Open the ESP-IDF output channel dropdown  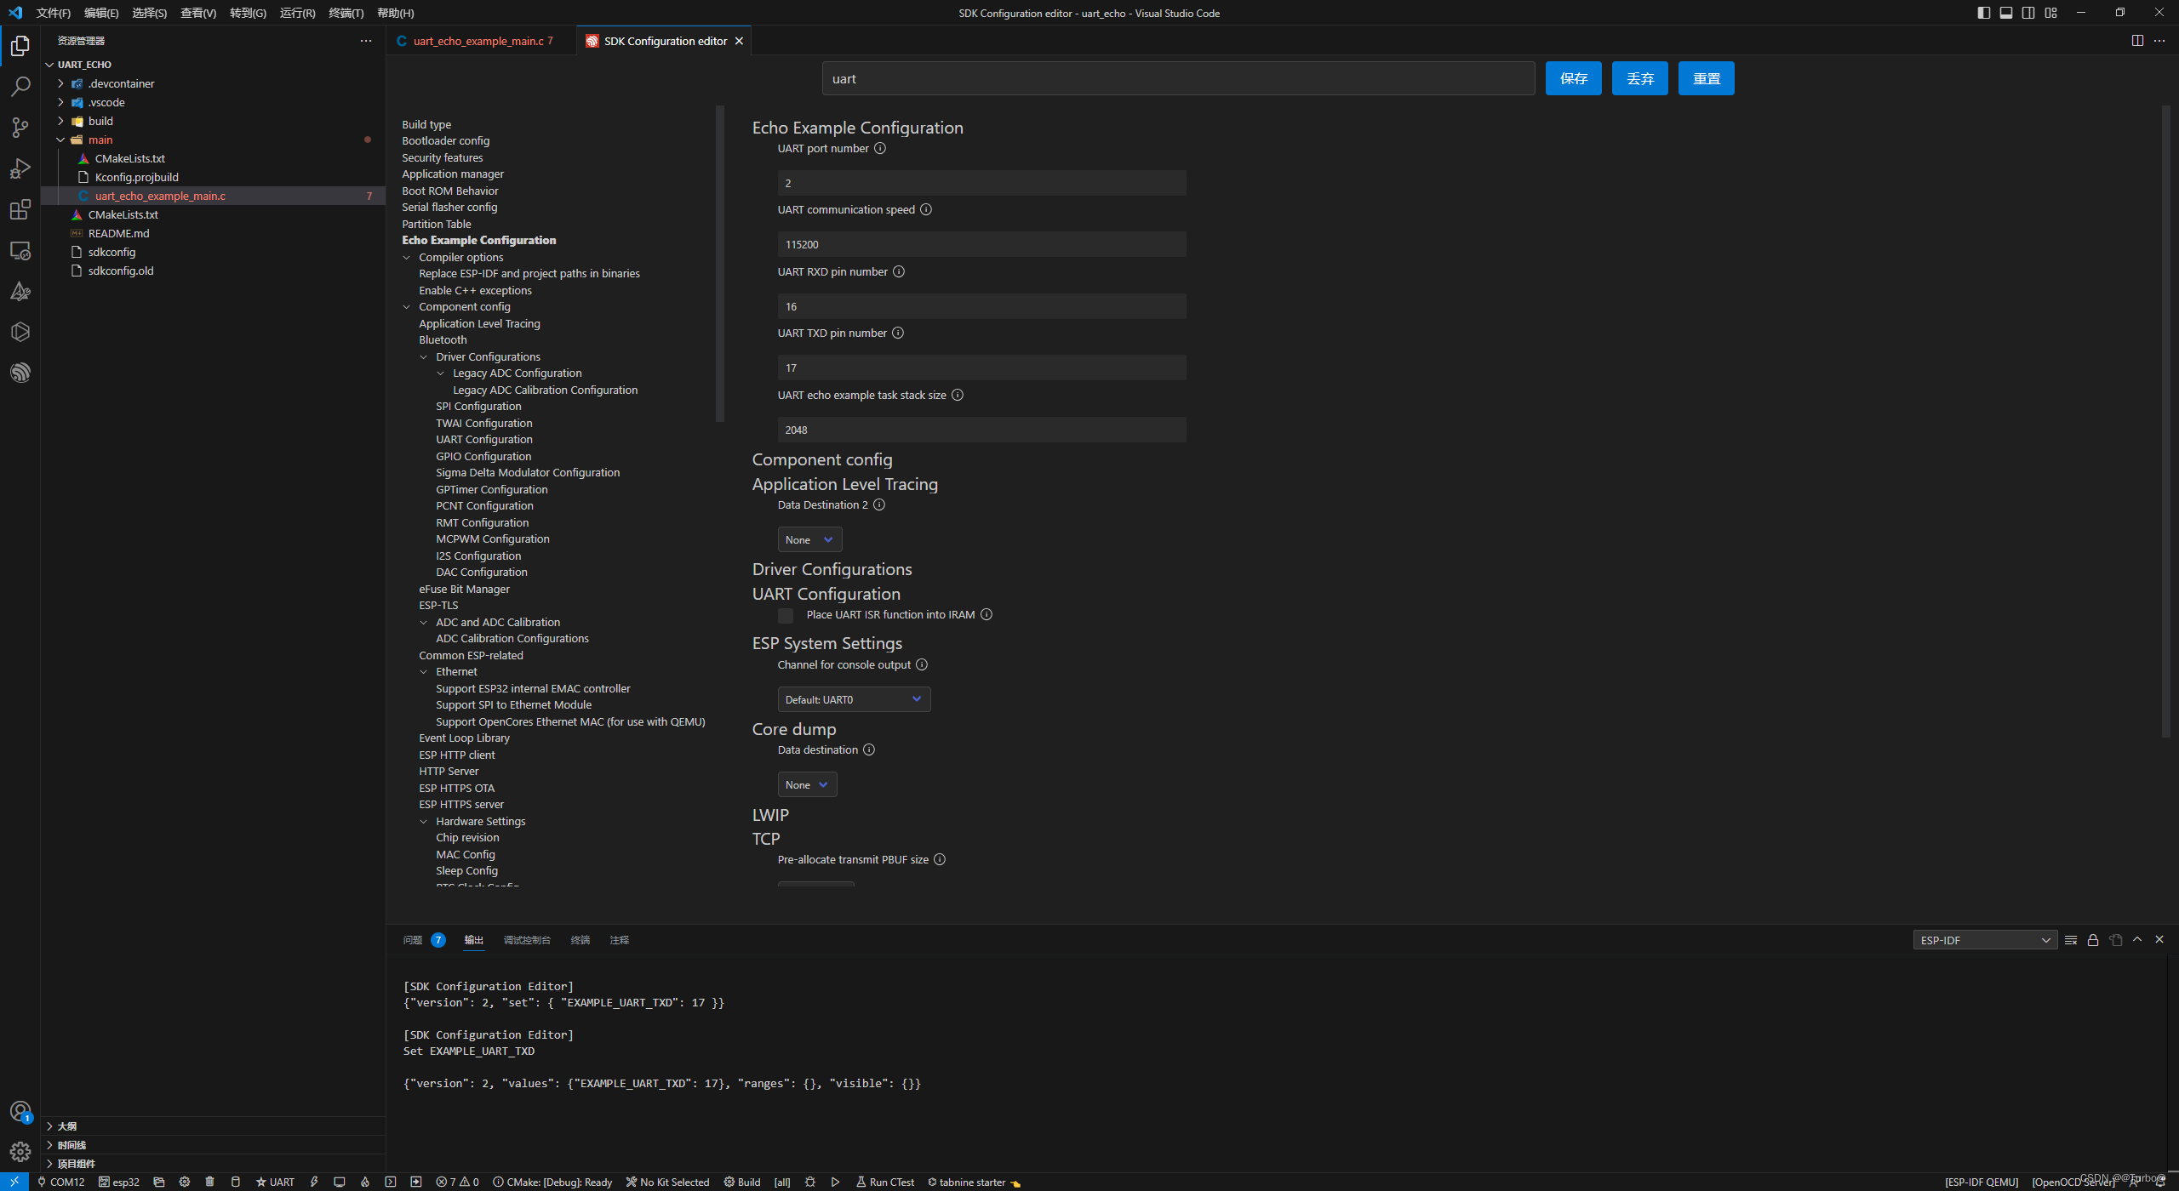coord(1985,940)
